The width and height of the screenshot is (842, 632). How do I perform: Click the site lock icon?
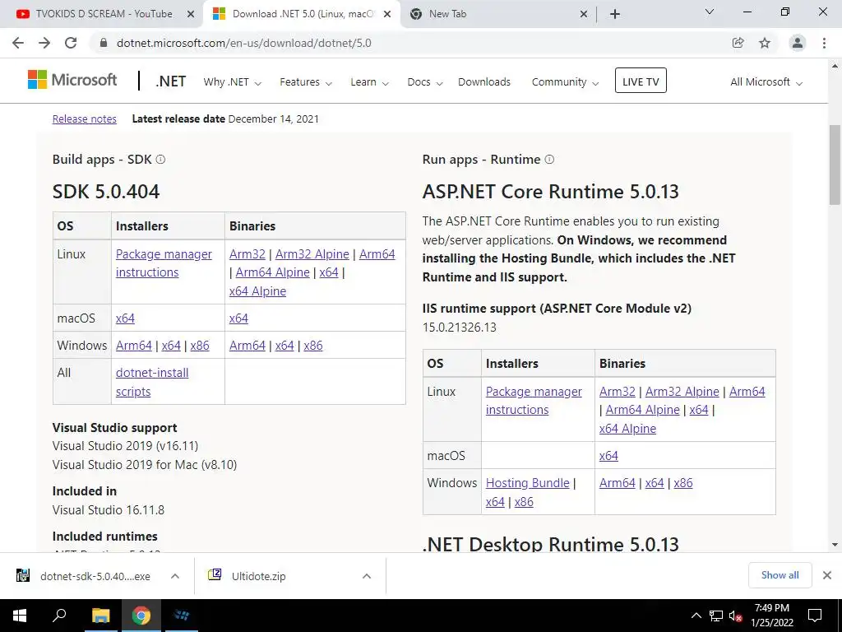(x=104, y=43)
